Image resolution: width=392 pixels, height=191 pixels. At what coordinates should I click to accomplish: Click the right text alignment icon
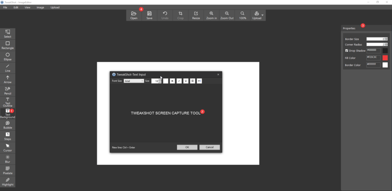(x=199, y=81)
